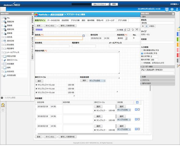Image resolution: width=180 pixels, height=146 pixels.
Task: Remove the 会社名 field with its X icon
Action: tap(84, 36)
